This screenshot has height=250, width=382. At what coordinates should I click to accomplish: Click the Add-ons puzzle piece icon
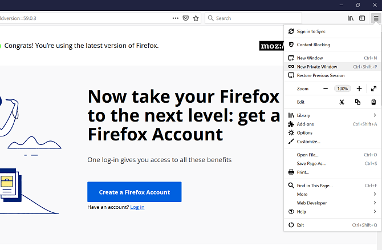click(x=291, y=124)
